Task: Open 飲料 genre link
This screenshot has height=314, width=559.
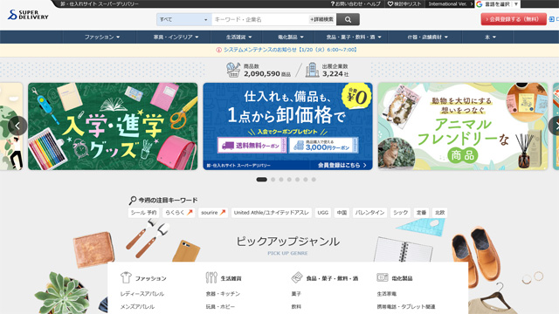Action: pos(296,306)
